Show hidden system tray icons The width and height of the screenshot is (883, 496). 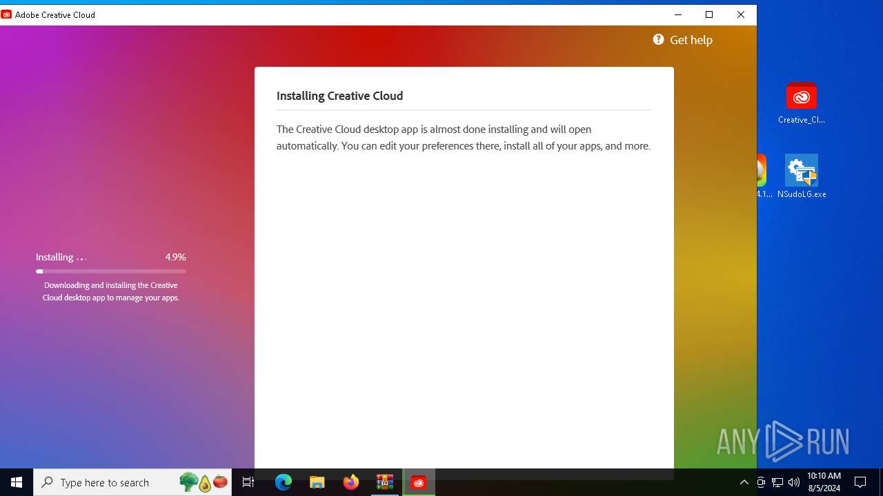[744, 482]
